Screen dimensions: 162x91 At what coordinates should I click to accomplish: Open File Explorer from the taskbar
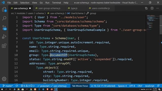click(18, 89)
